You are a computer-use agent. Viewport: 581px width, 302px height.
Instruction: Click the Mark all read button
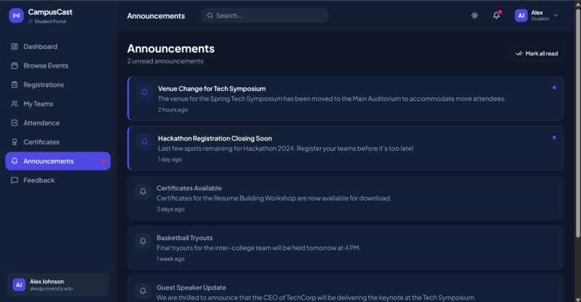[536, 53]
